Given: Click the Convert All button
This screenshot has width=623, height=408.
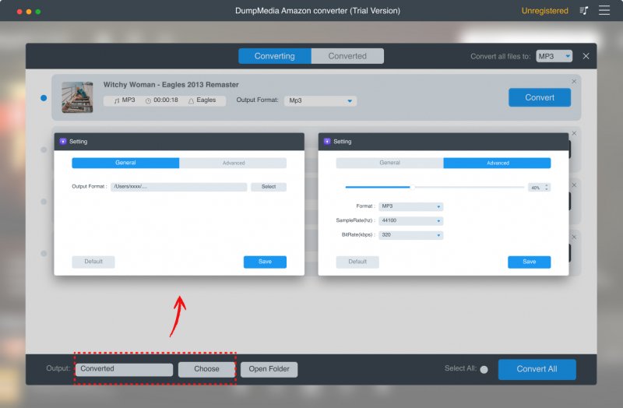Looking at the screenshot, I should (x=537, y=369).
